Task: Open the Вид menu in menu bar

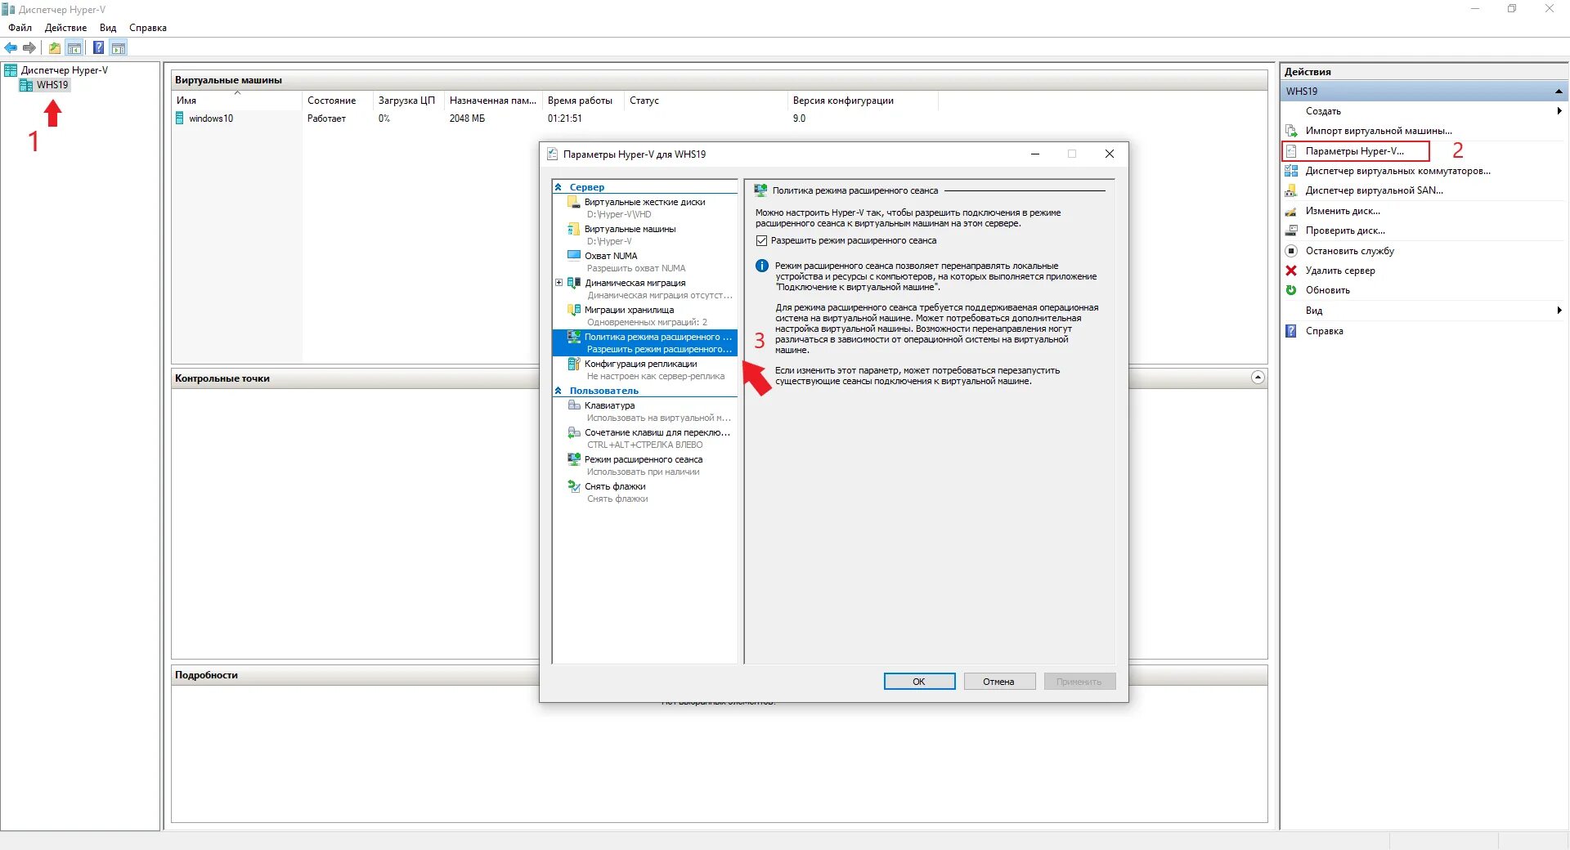Action: coord(108,28)
